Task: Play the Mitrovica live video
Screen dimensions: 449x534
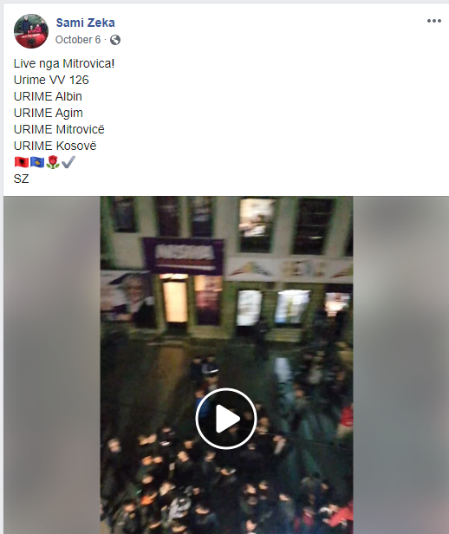Action: [x=226, y=418]
